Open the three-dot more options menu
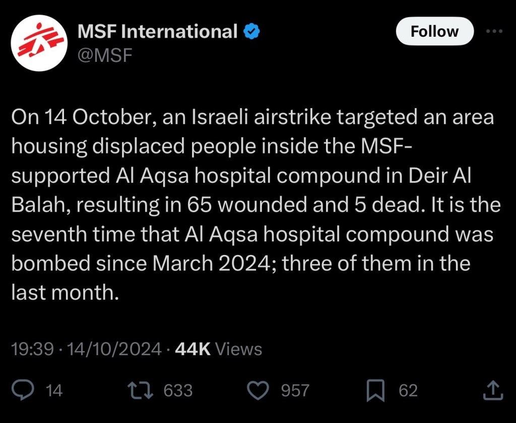The image size is (516, 423). pyautogui.click(x=494, y=31)
